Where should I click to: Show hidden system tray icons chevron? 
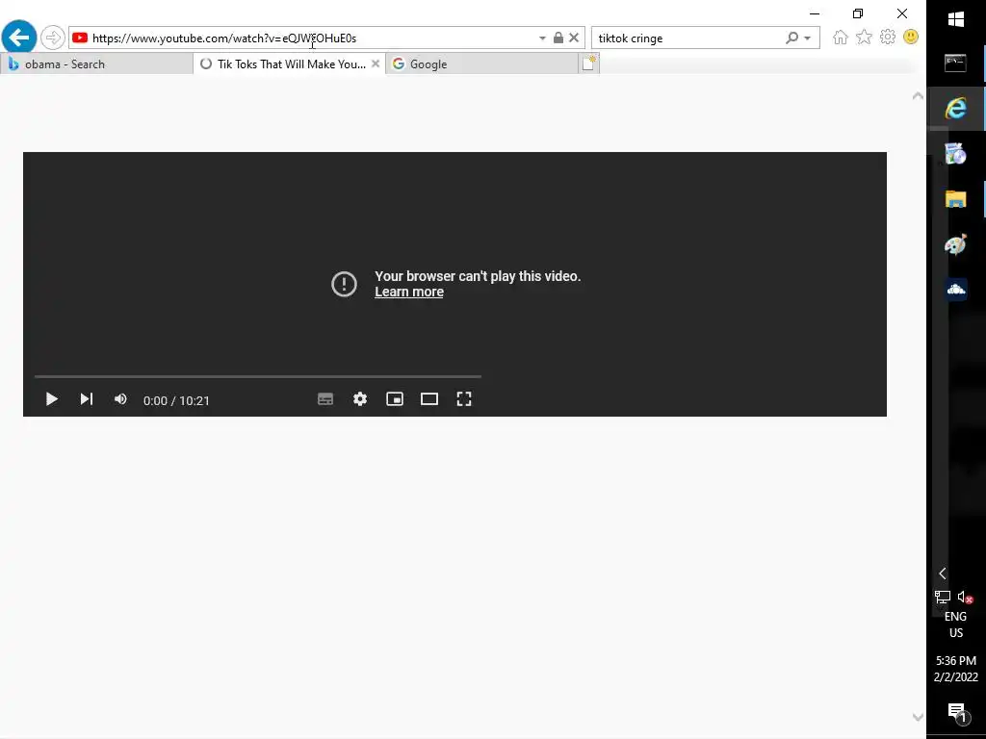(x=942, y=573)
